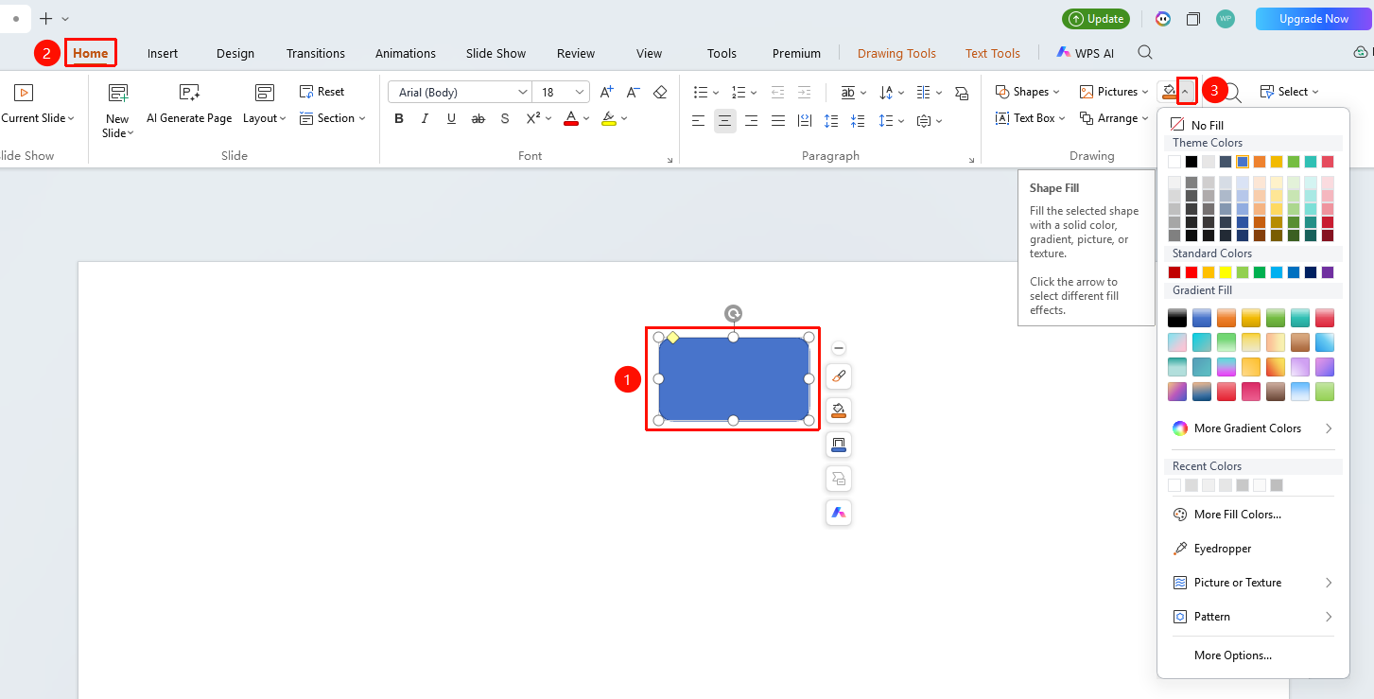Image resolution: width=1374 pixels, height=699 pixels.
Task: Justify paragraph text icon
Action: click(x=778, y=120)
